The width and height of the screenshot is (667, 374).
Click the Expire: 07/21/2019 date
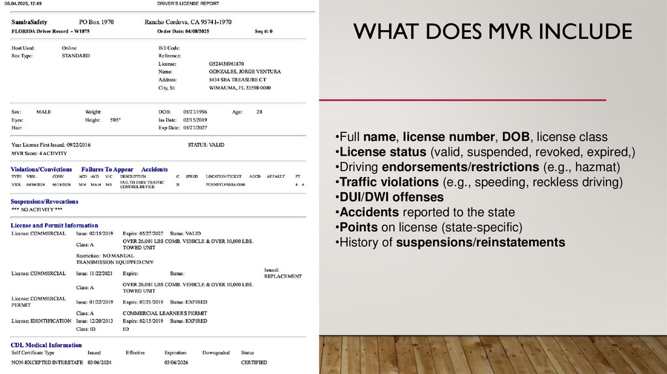point(143,302)
